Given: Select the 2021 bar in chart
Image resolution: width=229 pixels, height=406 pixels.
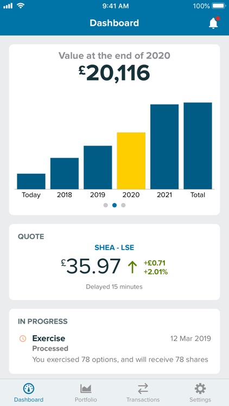Looking at the screenshot, I should (164, 147).
